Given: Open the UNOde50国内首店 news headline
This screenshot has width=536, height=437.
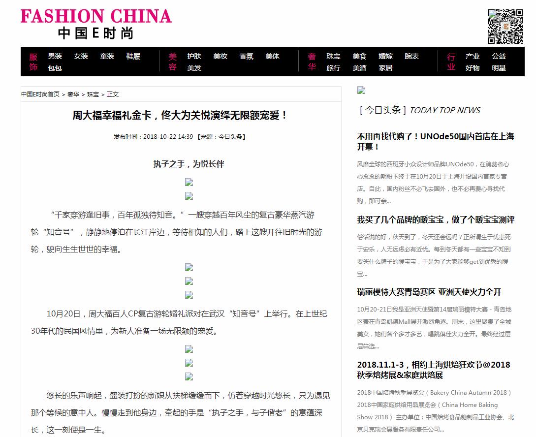Looking at the screenshot, I should click(436, 141).
